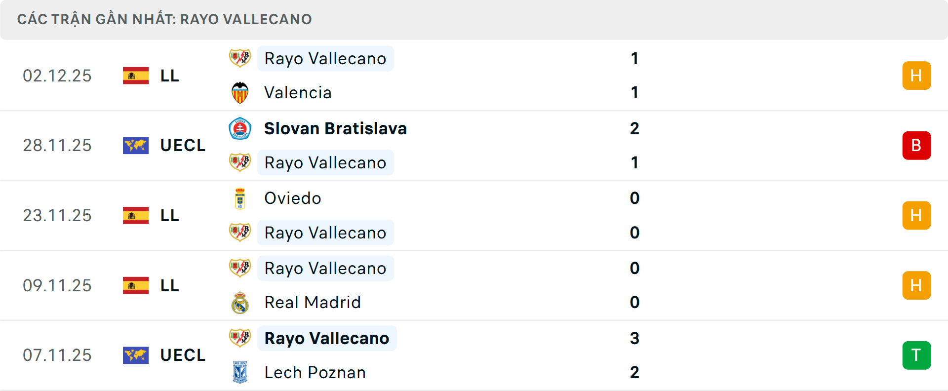This screenshot has height=391, width=948.
Task: Select the UECL label on 07.11.25 row
Action: [183, 355]
